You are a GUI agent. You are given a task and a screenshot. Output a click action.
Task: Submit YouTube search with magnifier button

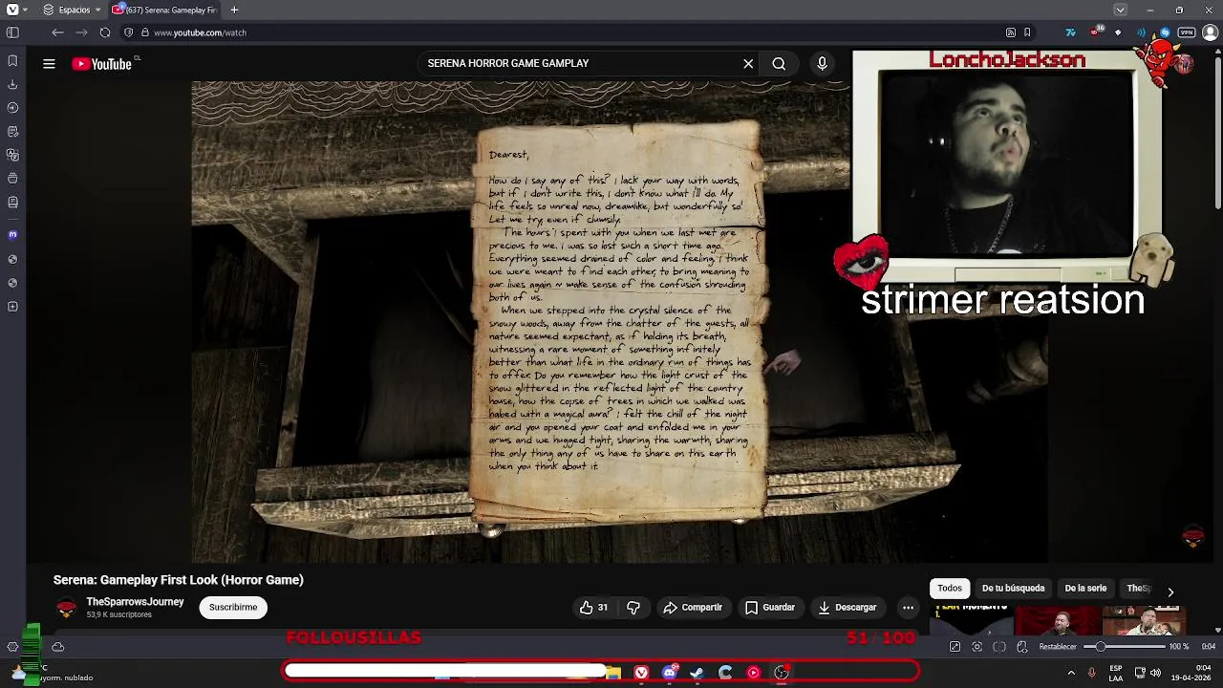pos(779,63)
